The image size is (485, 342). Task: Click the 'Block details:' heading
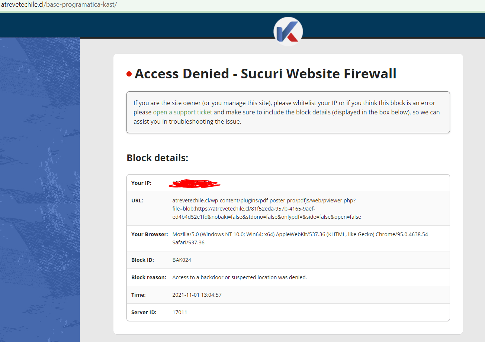[157, 158]
